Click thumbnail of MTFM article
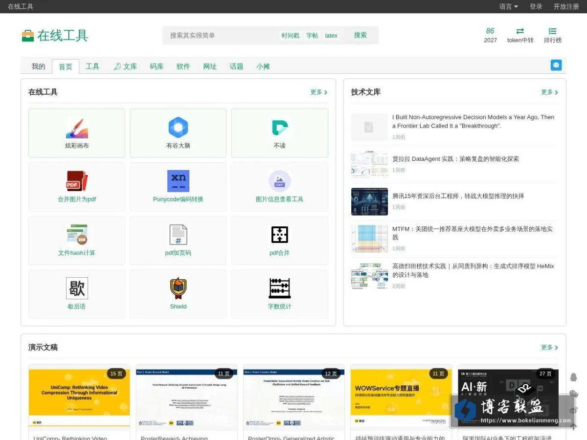 (369, 239)
